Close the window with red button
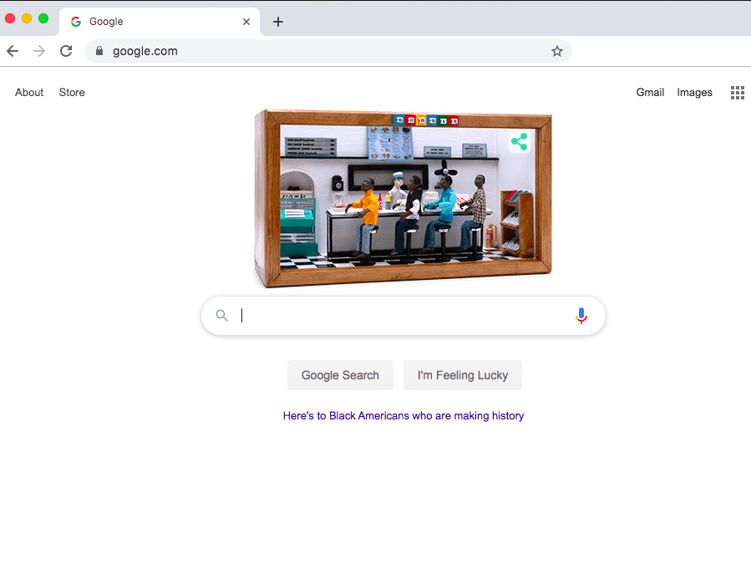 10,18
